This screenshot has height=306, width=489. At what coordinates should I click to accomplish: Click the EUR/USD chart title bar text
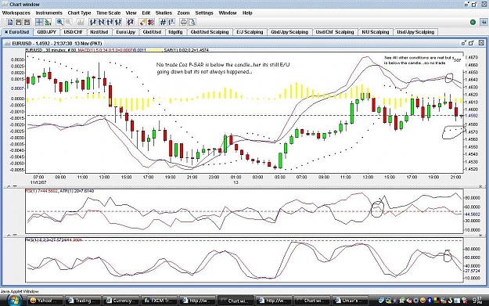57,43
